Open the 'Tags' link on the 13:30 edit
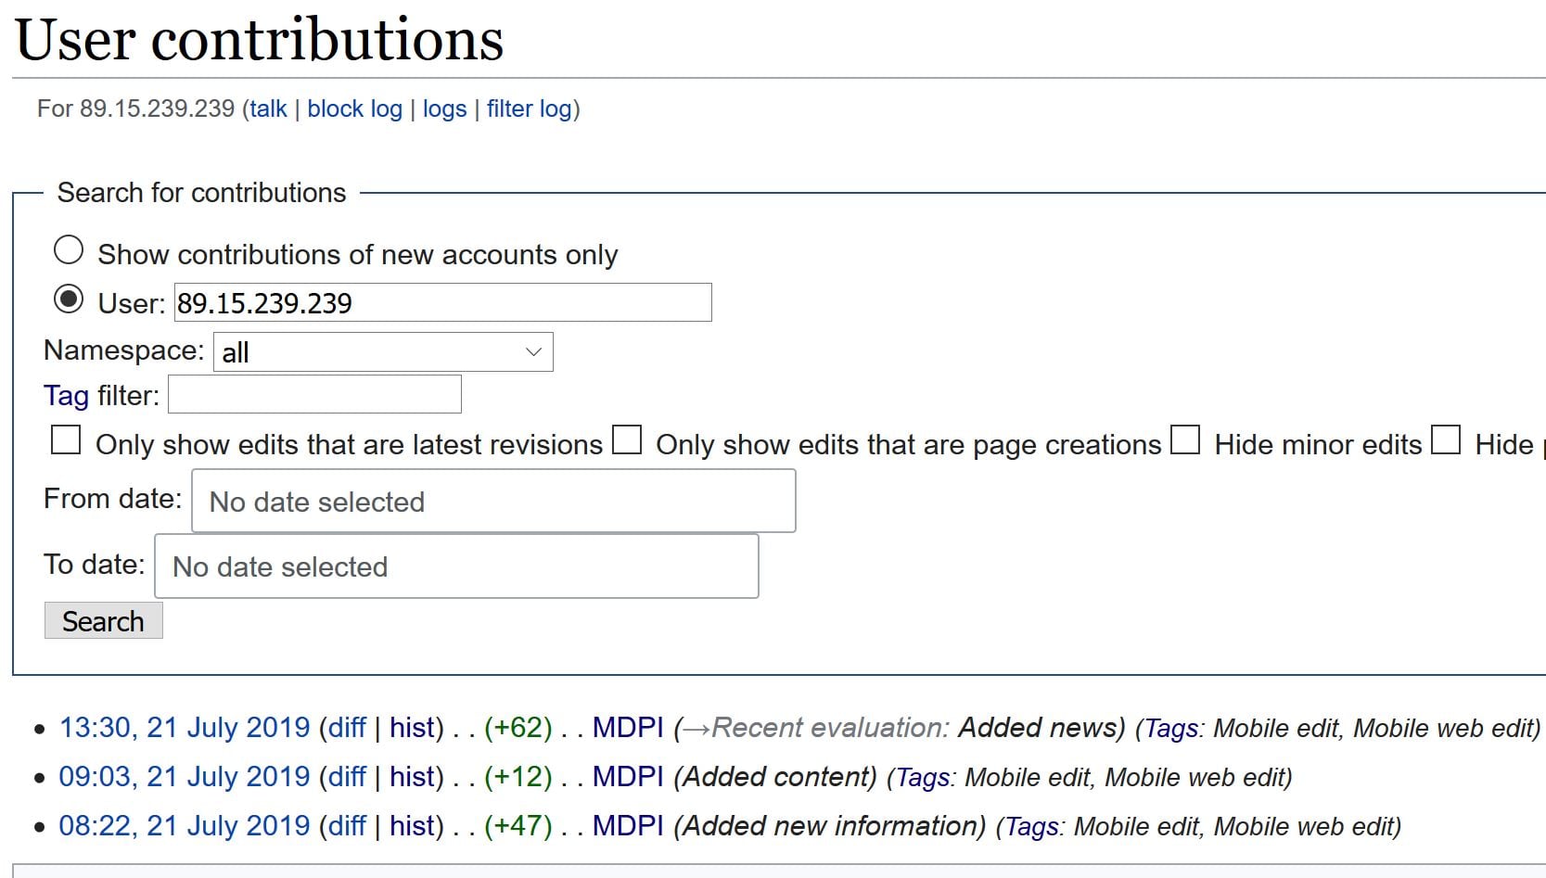 [1172, 729]
